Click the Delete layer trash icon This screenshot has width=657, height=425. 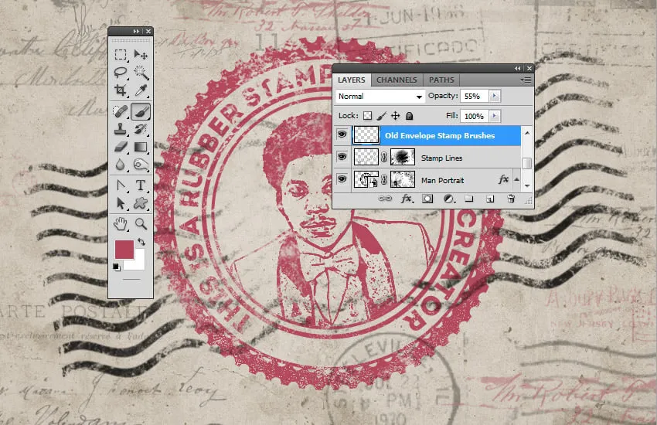[x=510, y=199]
